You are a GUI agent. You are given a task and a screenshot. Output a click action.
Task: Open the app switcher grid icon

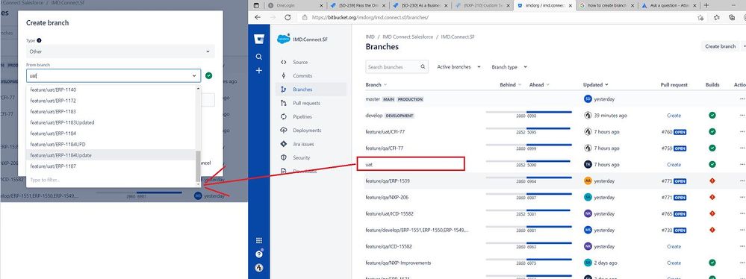click(x=259, y=240)
